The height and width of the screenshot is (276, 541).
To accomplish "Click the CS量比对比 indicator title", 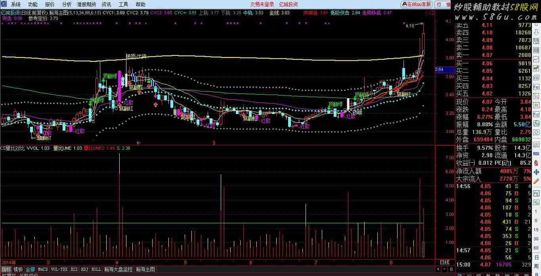I will (x=13, y=148).
